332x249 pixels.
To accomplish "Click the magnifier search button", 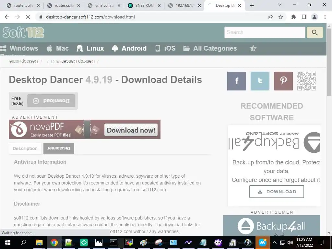I will [x=314, y=32].
